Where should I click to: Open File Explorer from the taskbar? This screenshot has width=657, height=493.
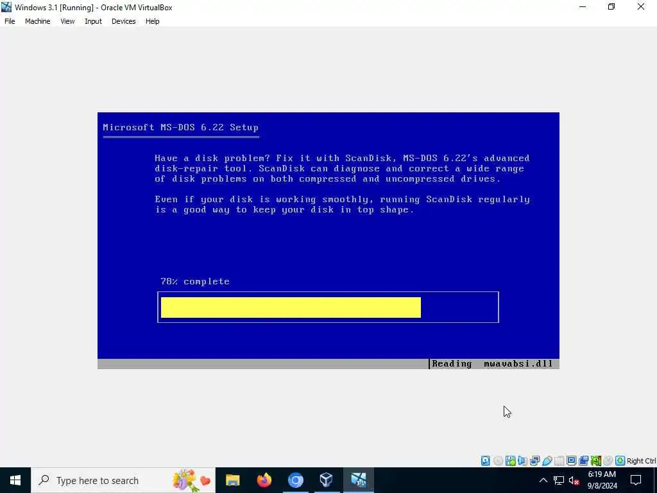tap(232, 480)
